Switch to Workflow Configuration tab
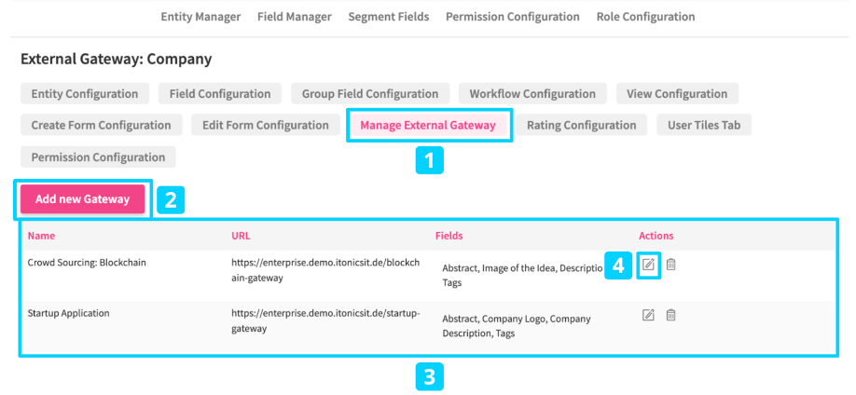 click(532, 94)
